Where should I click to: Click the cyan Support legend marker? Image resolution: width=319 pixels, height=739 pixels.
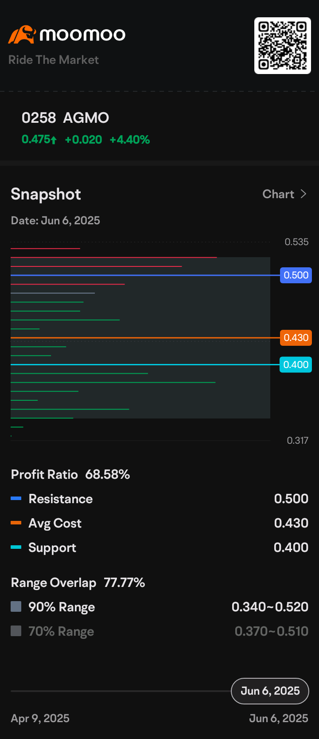click(x=16, y=547)
